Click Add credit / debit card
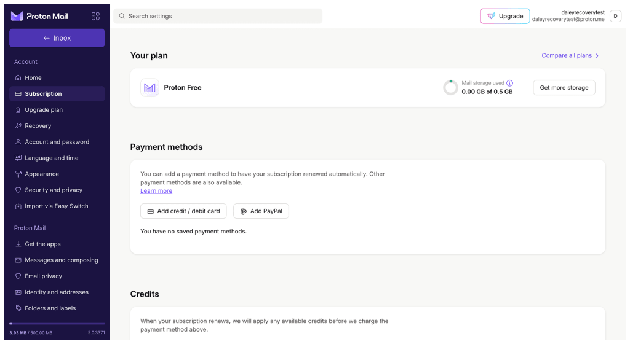 (x=183, y=211)
